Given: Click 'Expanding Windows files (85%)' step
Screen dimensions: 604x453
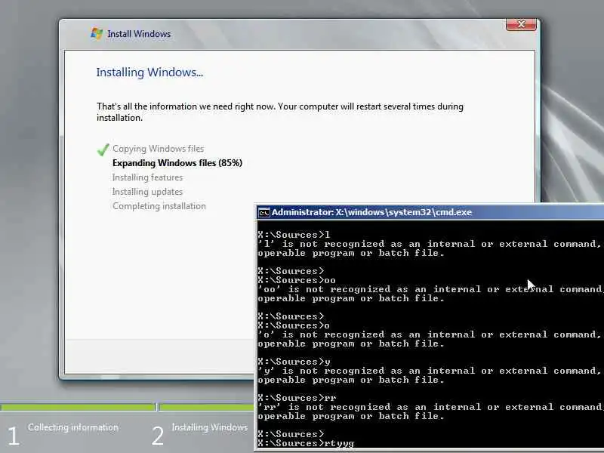Looking at the screenshot, I should pos(177,163).
